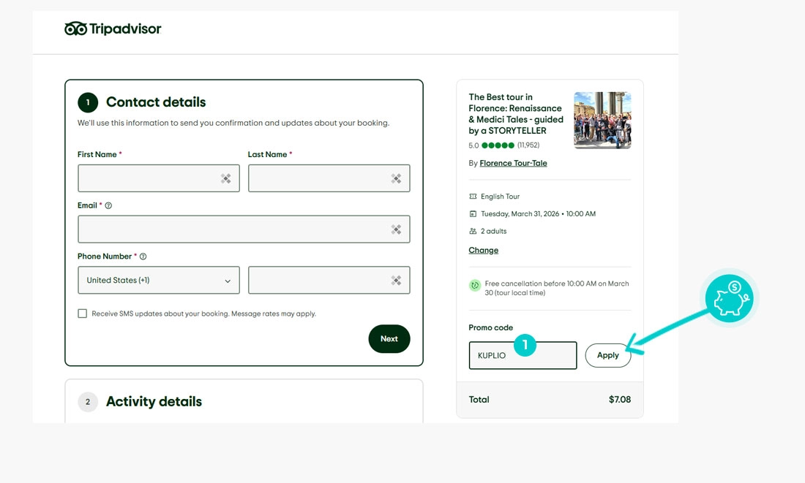Viewport: 805px width, 483px height.
Task: Click promo code field containing KUPLIO
Action: 523,355
